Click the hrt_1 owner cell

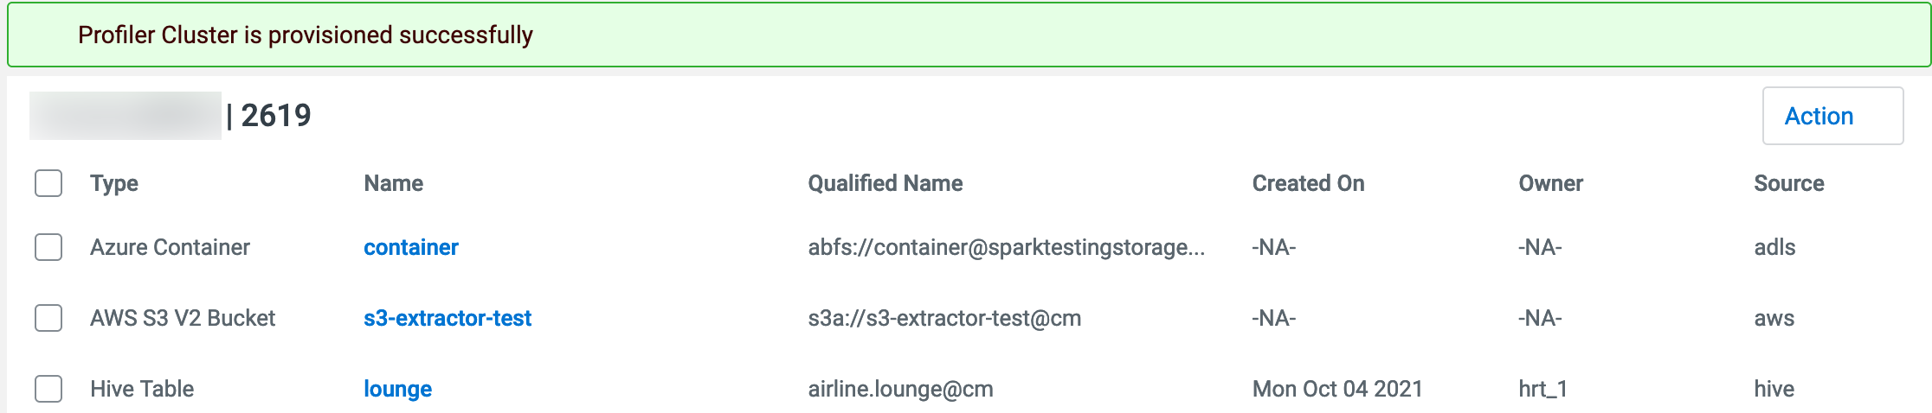(x=1542, y=389)
